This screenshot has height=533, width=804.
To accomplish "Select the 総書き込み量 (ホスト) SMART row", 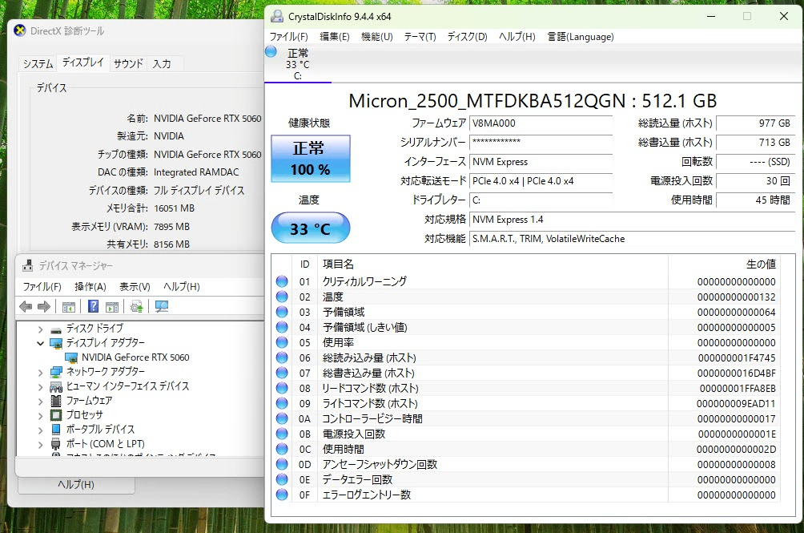I will [525, 373].
